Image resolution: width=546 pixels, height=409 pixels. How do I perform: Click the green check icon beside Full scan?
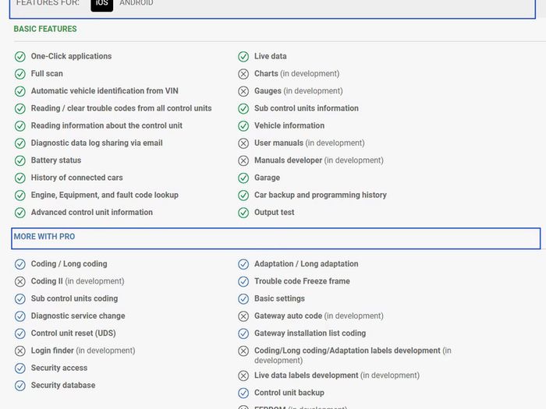[20, 74]
